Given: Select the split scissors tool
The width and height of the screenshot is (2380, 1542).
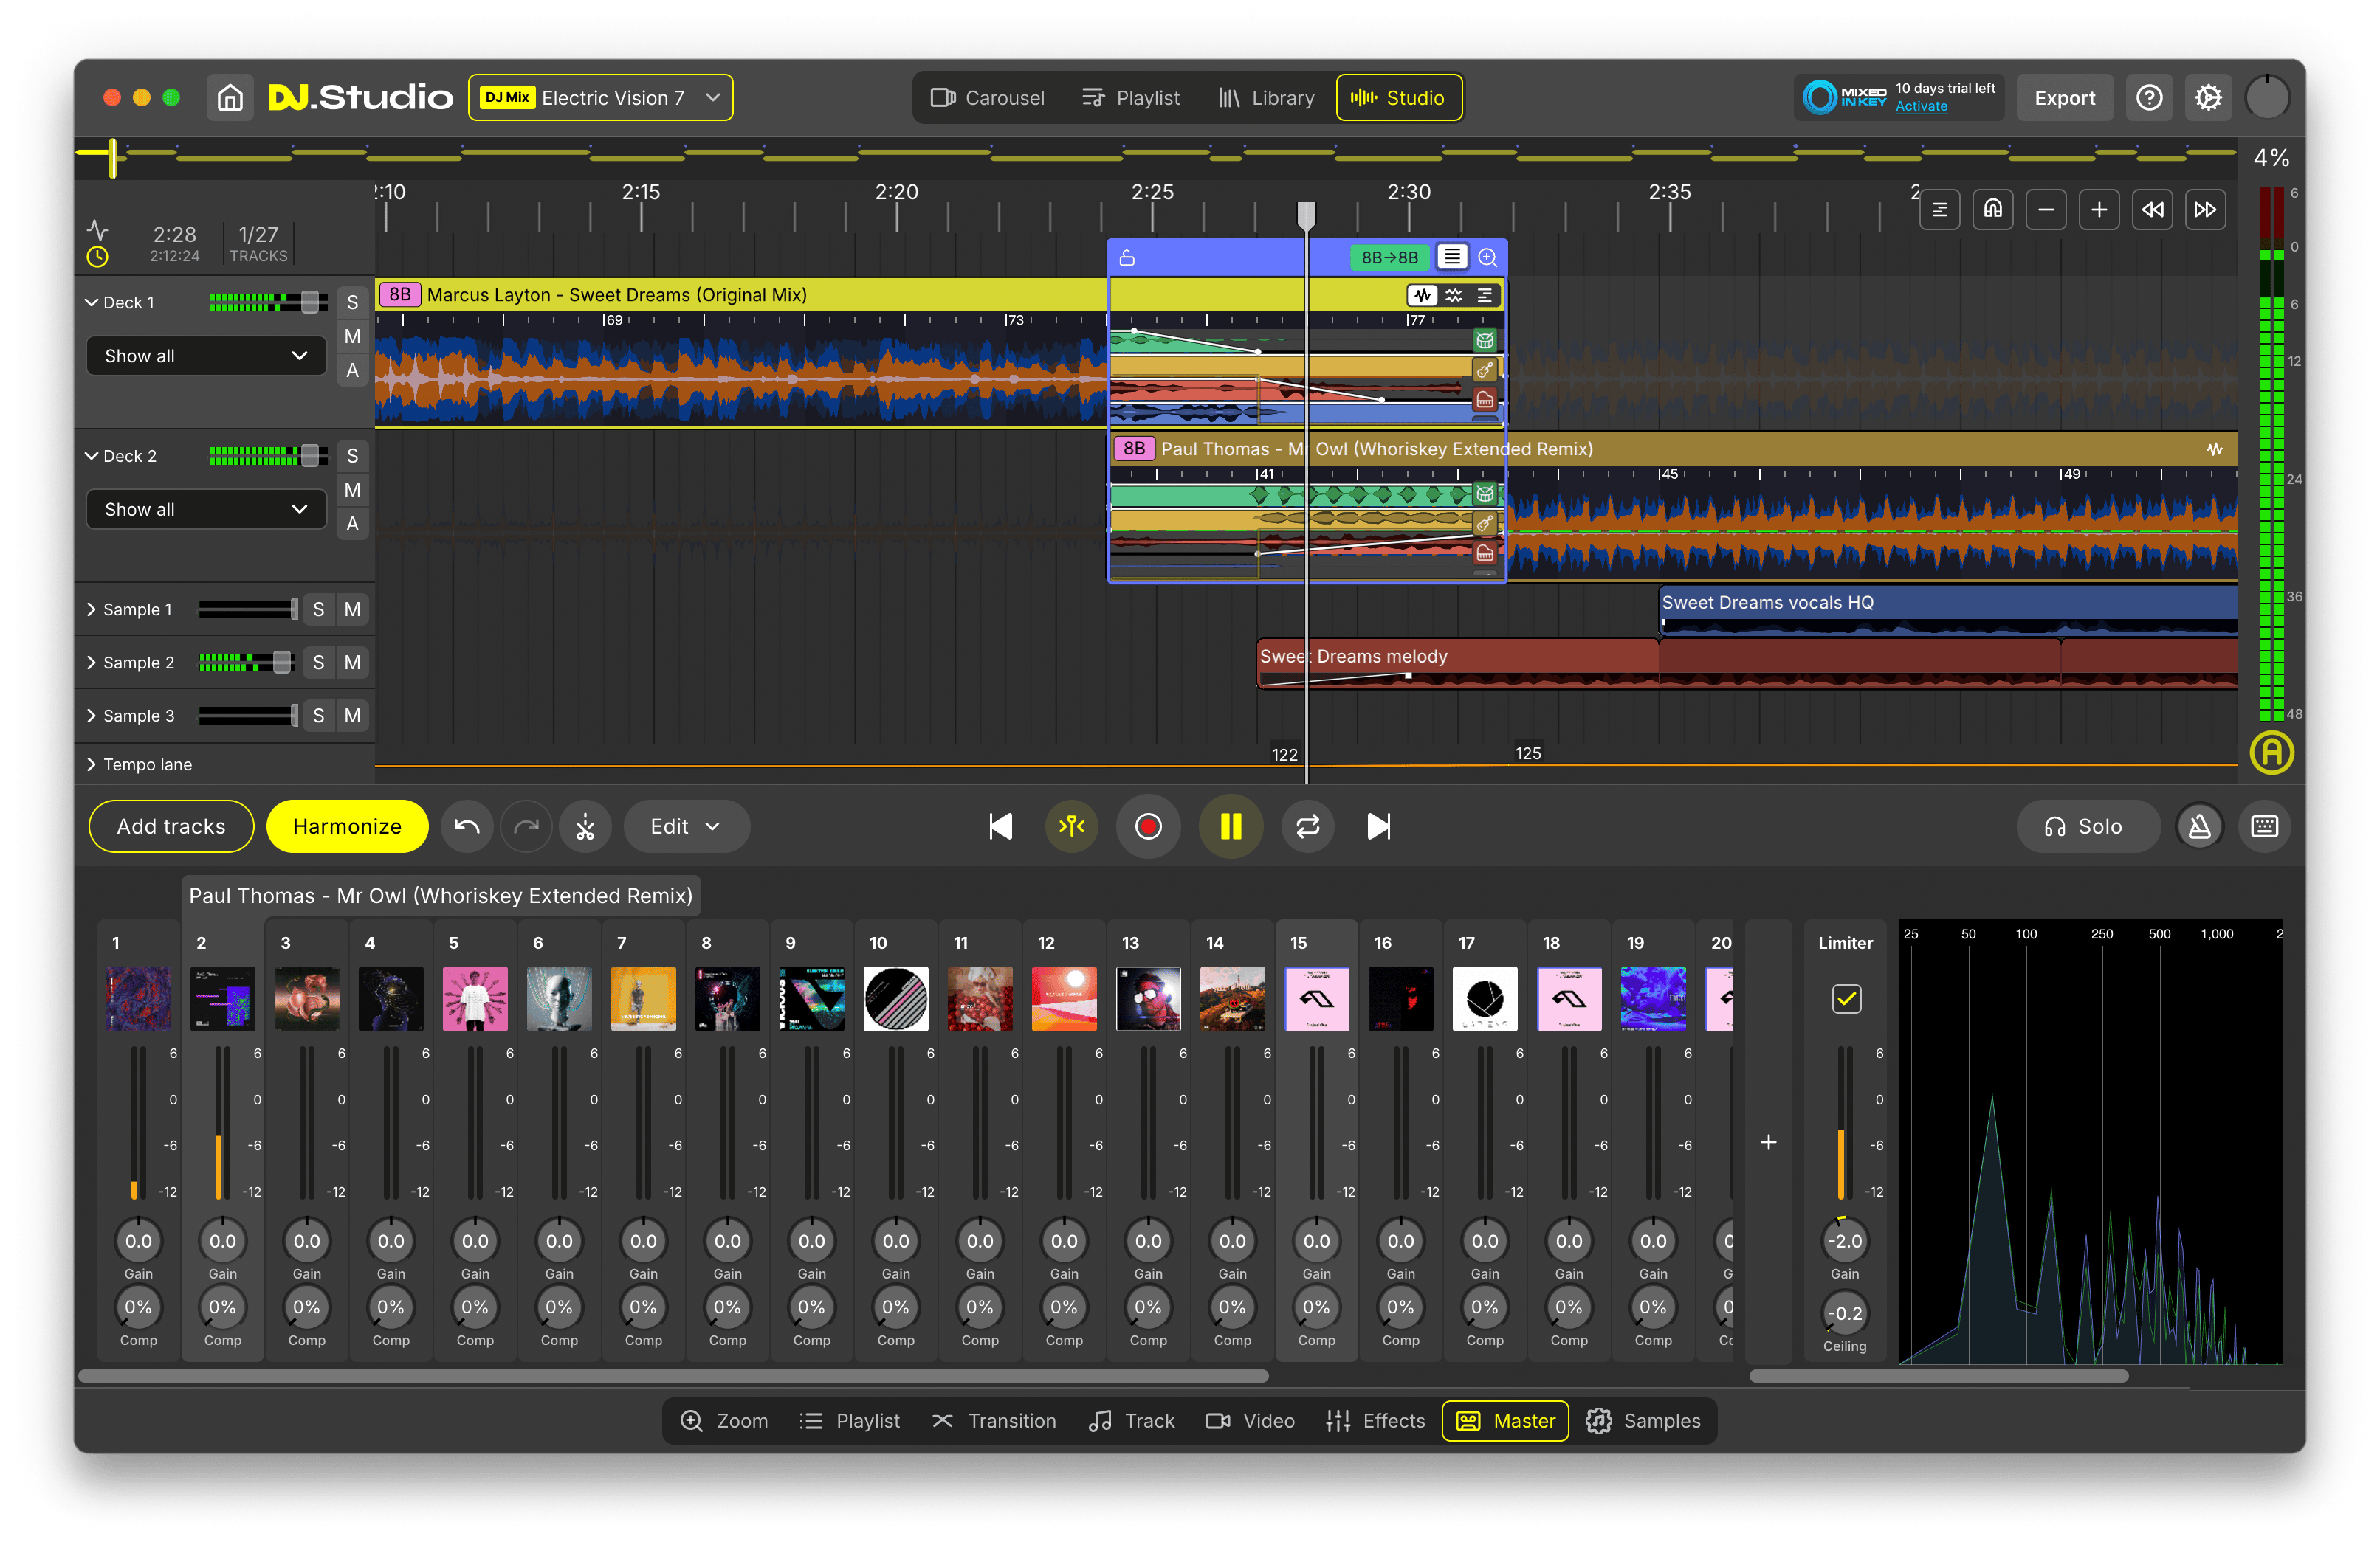Looking at the screenshot, I should coord(585,826).
